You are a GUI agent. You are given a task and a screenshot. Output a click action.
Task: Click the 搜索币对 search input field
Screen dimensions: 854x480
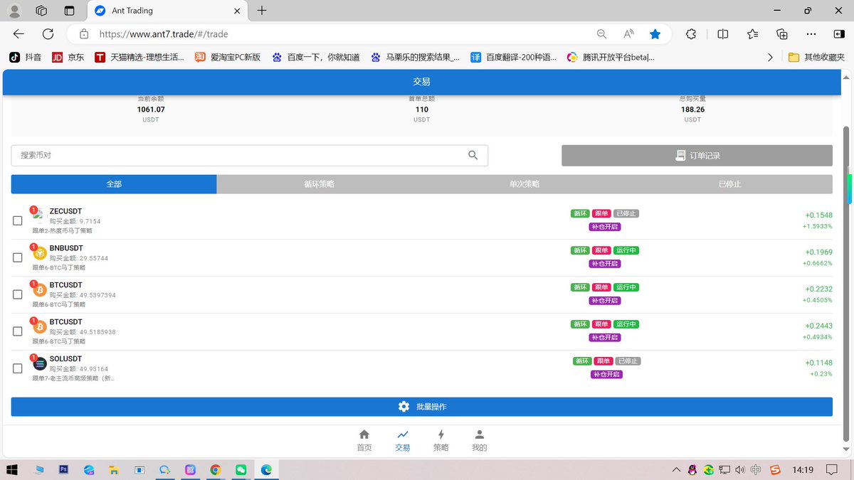point(213,155)
